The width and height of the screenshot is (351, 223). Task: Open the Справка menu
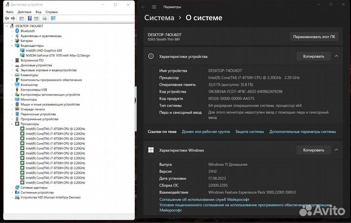point(51,12)
